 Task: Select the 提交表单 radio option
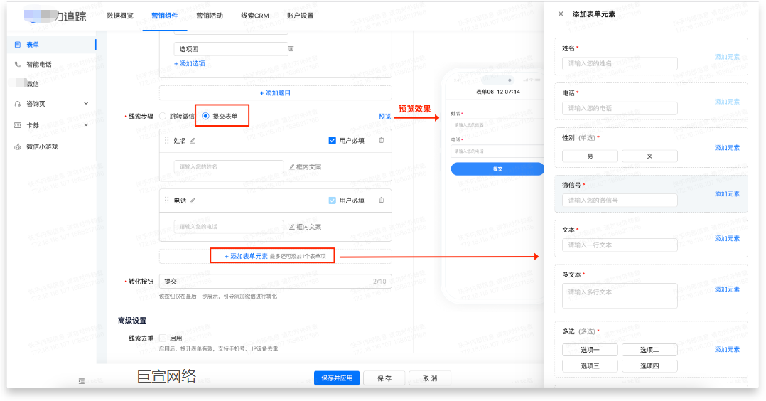tap(205, 116)
